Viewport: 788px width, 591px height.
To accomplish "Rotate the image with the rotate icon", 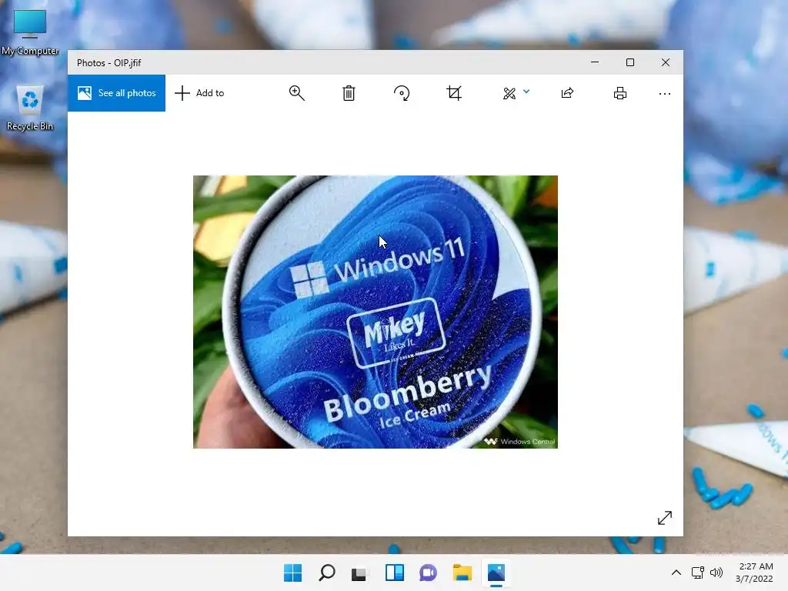I will [x=402, y=93].
